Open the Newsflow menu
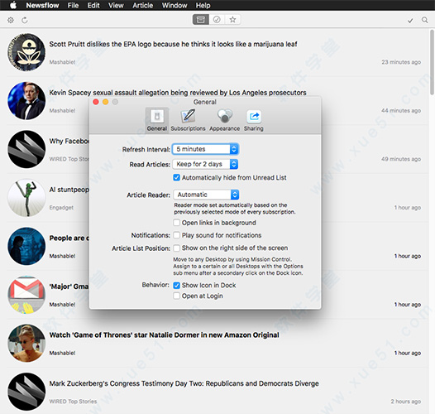 [42, 5]
